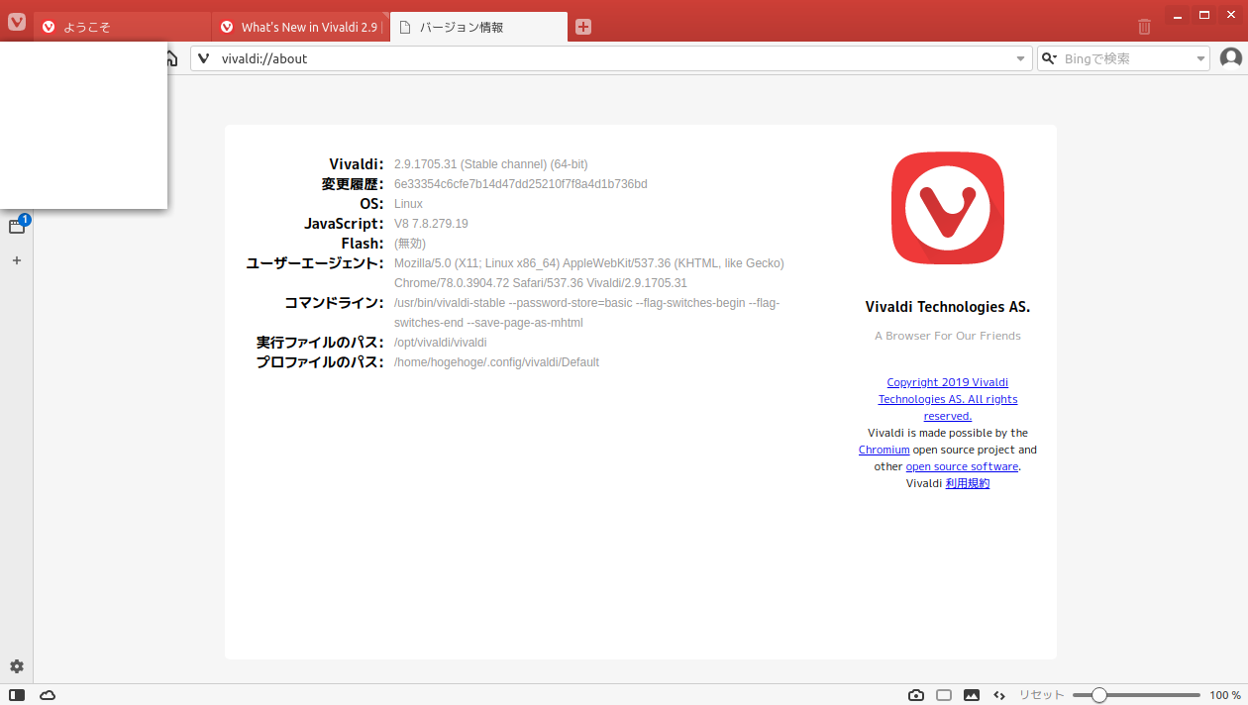Click the ユーザーエージェント: label
Image resolution: width=1248 pixels, height=705 pixels.
coord(315,263)
